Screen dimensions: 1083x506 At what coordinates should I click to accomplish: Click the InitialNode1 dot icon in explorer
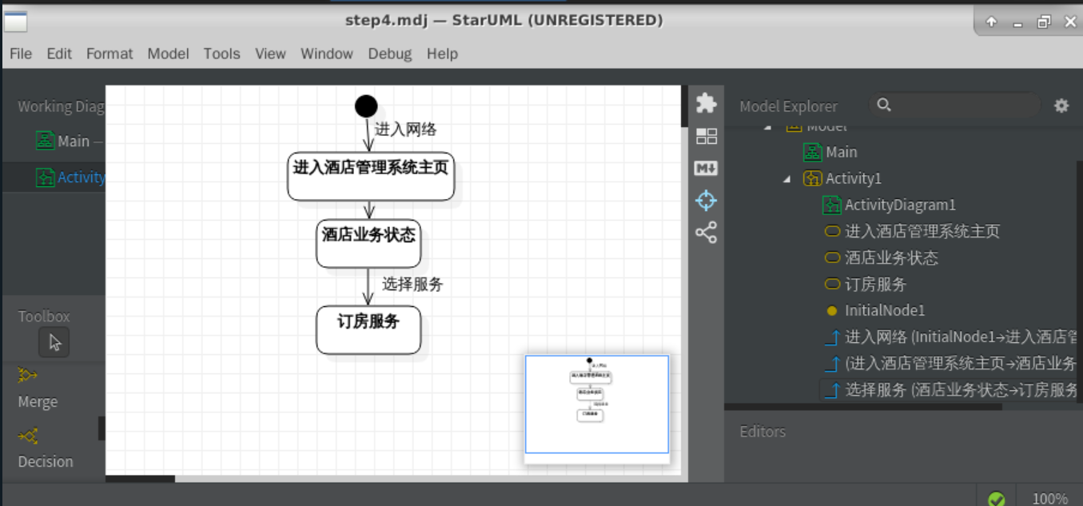[832, 310]
